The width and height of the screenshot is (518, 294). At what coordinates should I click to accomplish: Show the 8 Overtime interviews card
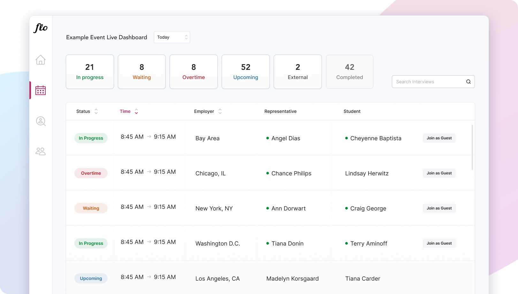(194, 72)
